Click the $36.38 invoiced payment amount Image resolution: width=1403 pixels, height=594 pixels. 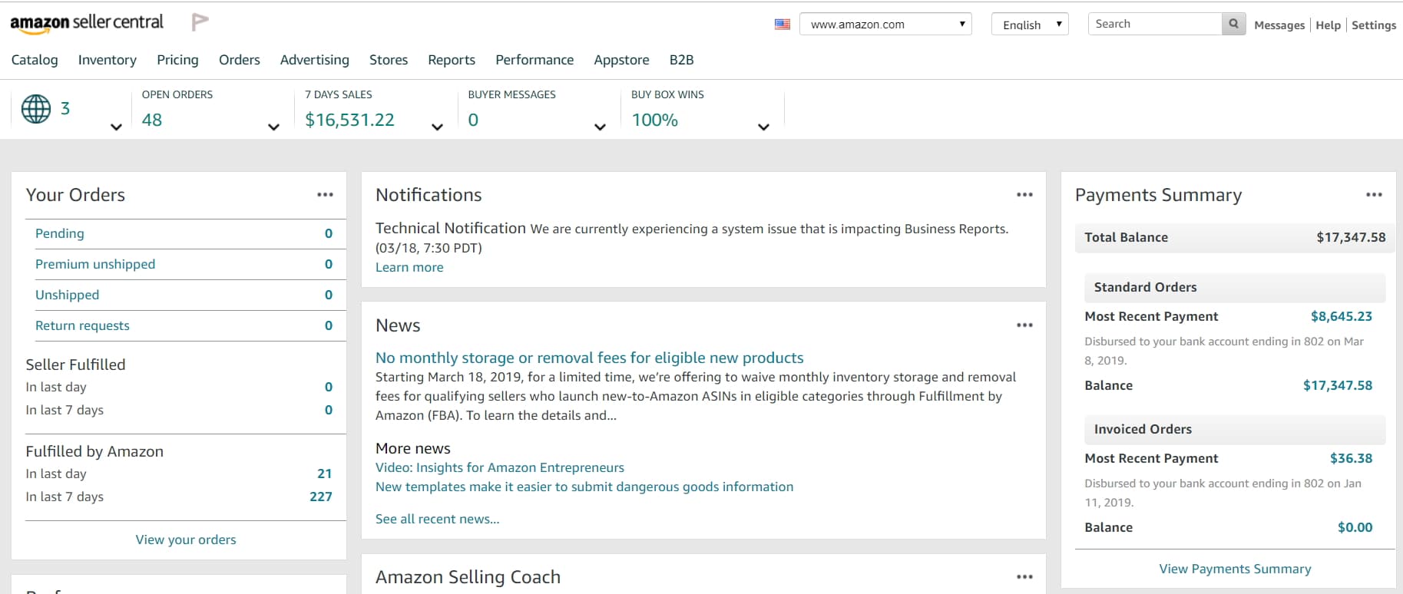[x=1352, y=458]
